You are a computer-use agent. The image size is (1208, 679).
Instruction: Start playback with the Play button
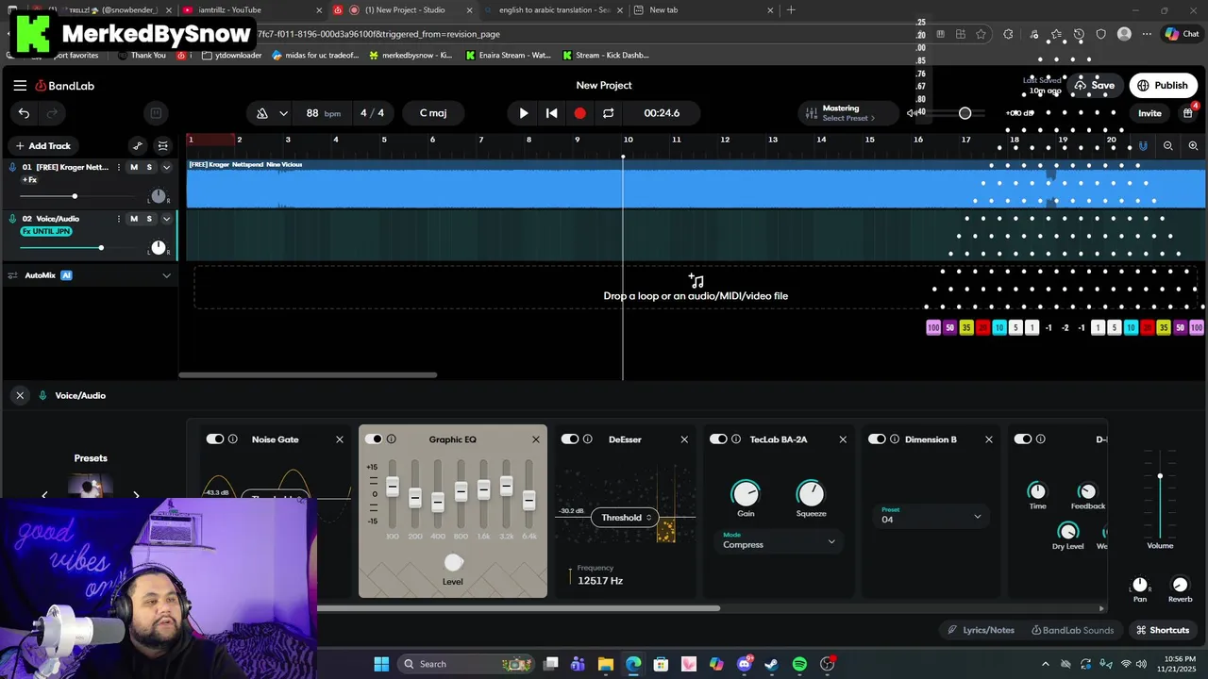click(524, 113)
